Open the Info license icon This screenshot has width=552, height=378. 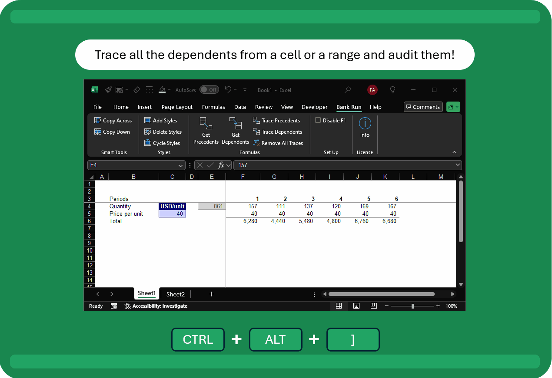point(365,124)
